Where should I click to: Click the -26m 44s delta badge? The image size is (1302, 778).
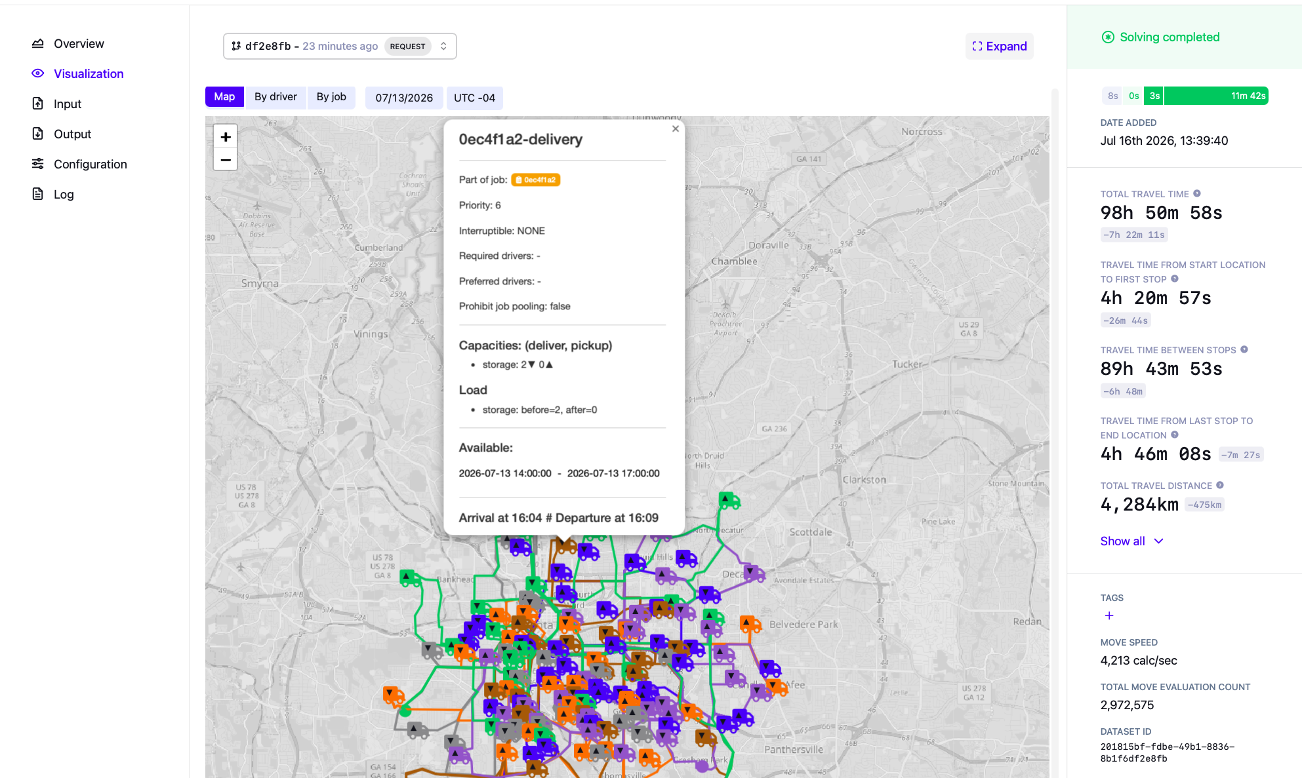pos(1126,321)
